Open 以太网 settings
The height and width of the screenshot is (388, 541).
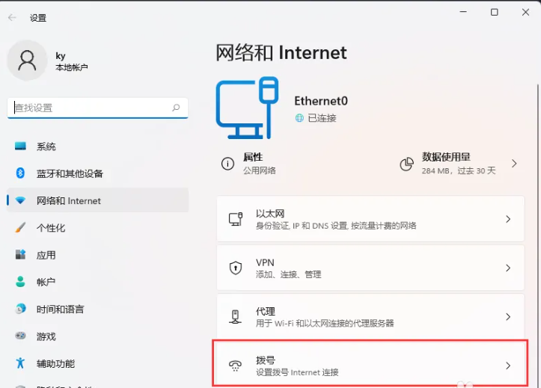[x=370, y=219]
